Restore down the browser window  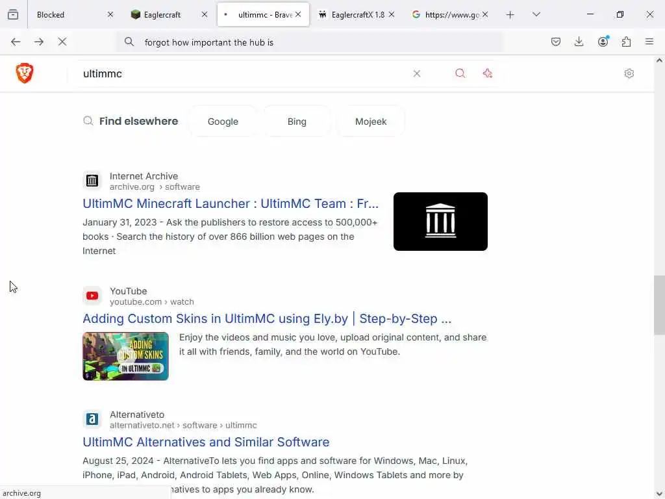[x=620, y=14]
